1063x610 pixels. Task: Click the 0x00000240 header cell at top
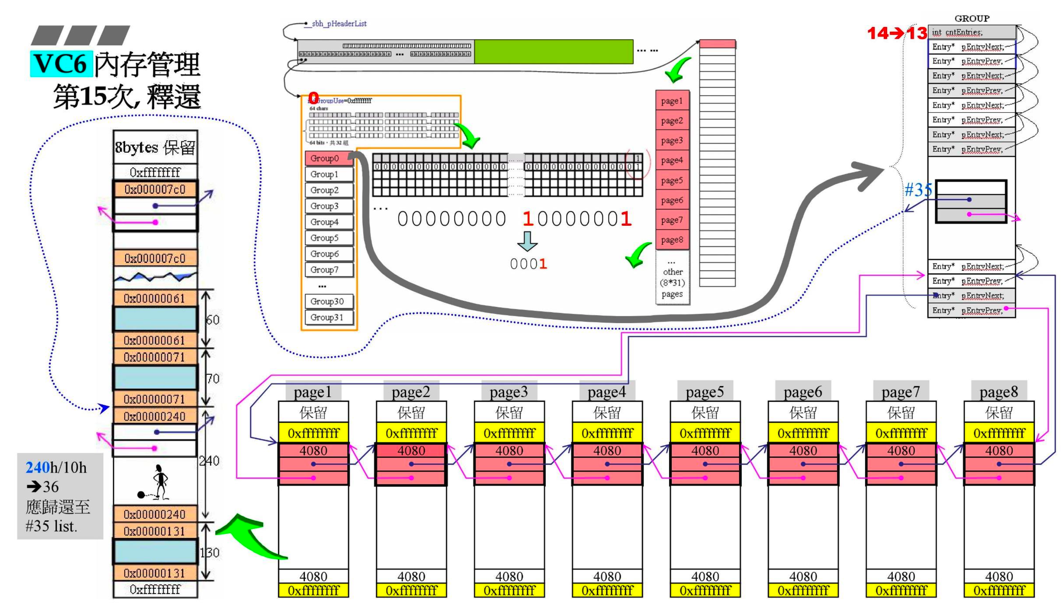pyautogui.click(x=154, y=416)
